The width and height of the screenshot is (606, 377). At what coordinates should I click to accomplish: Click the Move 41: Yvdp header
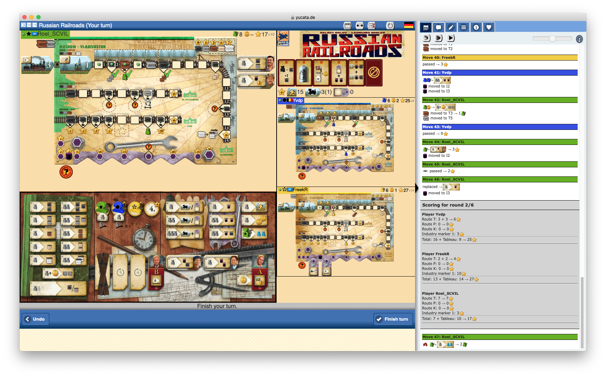pyautogui.click(x=500, y=73)
